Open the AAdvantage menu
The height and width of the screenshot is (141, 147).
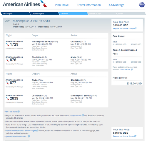point(116,5)
